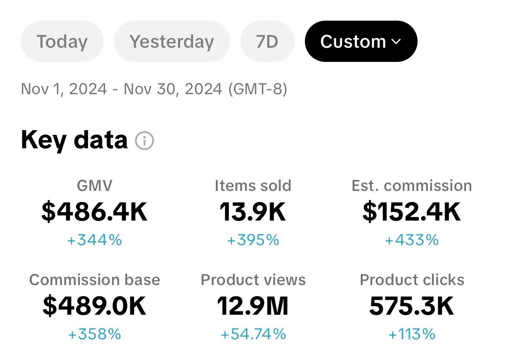This screenshot has width=507, height=356.
Task: View the Est. commission $152.4K card
Action: [412, 212]
